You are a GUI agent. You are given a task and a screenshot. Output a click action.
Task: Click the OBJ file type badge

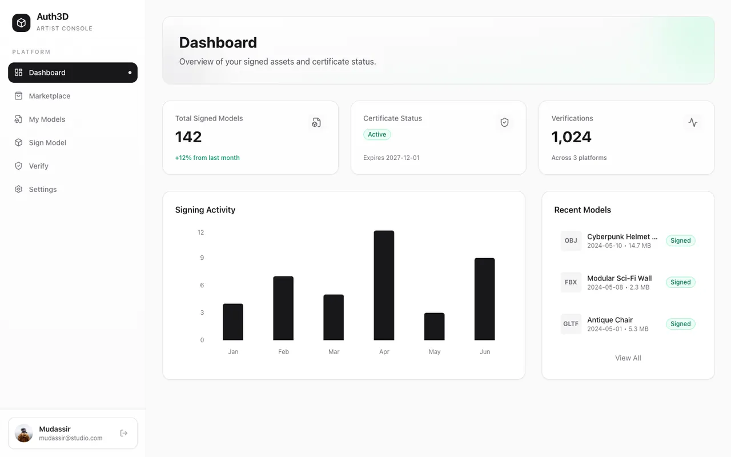(x=571, y=240)
